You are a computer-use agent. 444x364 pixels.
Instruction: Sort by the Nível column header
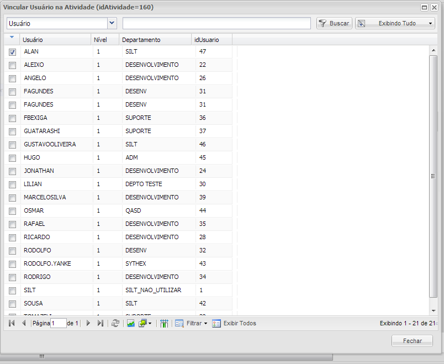tap(105, 40)
